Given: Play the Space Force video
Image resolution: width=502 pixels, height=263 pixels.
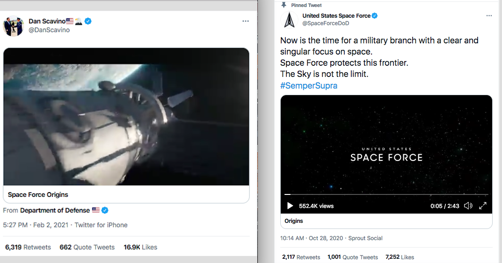Looking at the screenshot, I should 290,206.
